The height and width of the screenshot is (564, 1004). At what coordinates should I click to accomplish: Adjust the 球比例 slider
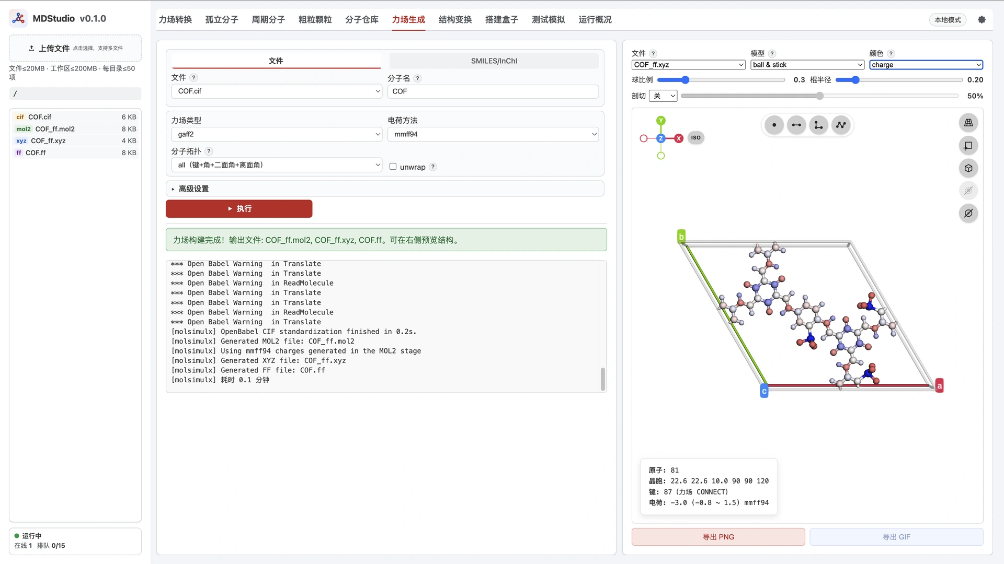721,80
